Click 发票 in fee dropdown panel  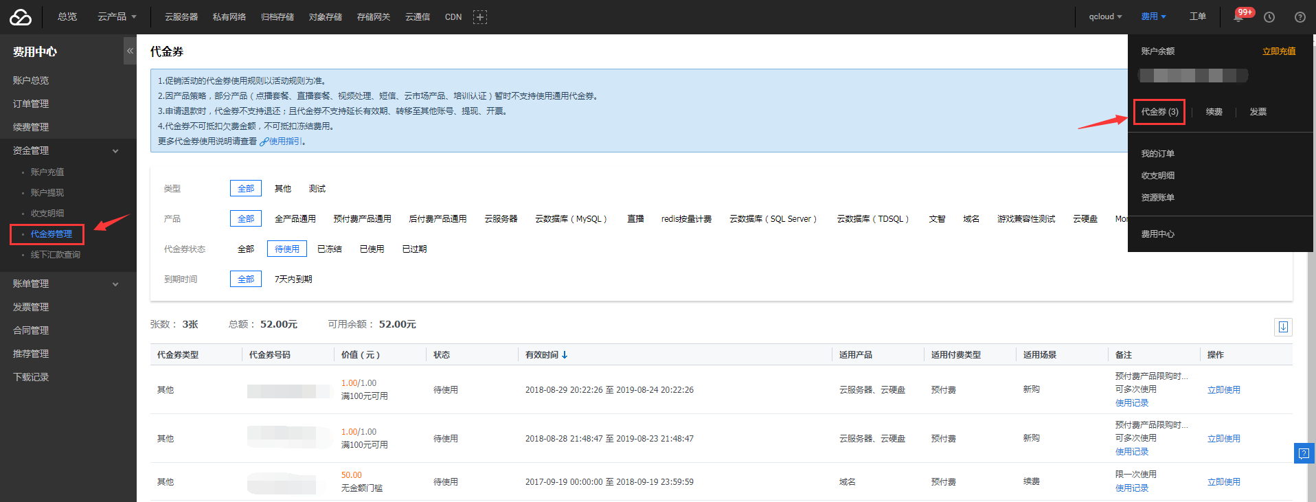pos(1258,112)
